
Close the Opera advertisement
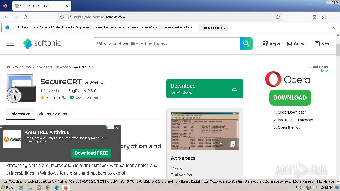(327, 71)
